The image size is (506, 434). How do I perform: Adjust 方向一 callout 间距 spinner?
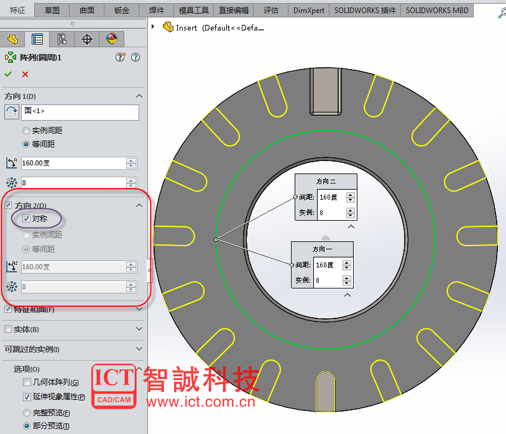click(347, 265)
